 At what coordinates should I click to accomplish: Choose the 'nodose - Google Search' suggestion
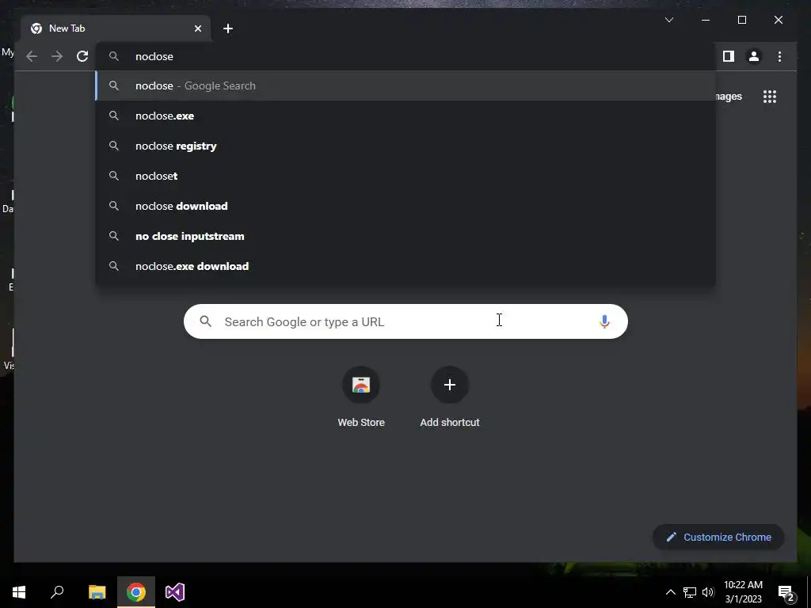[405, 85]
